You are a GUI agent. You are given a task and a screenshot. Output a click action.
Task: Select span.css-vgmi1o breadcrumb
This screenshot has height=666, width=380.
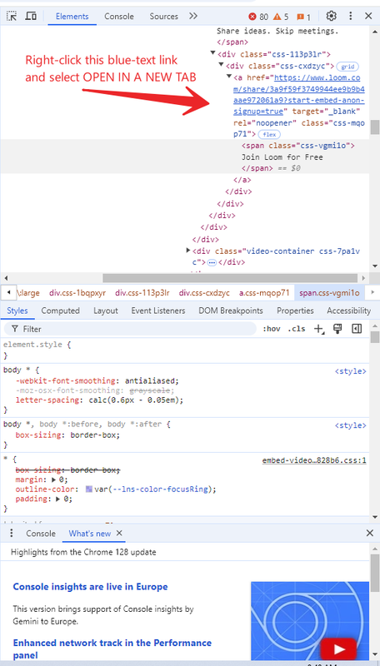(329, 293)
